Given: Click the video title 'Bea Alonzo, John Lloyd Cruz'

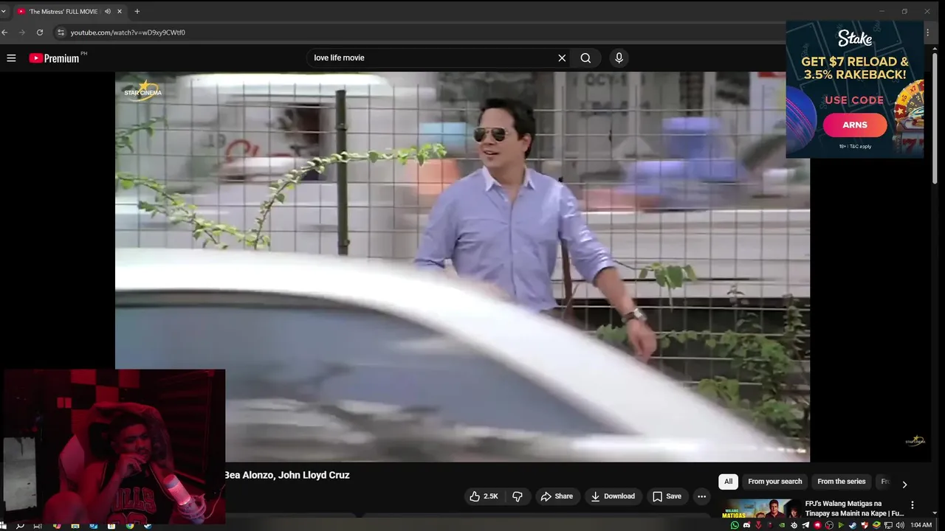Looking at the screenshot, I should [x=287, y=475].
